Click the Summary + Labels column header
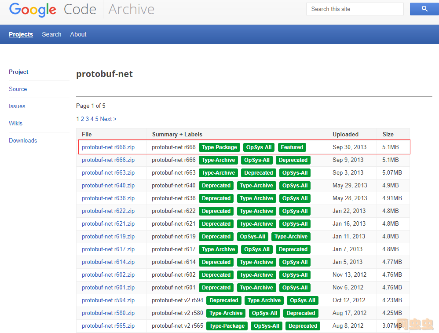This screenshot has width=439, height=333. coord(177,135)
